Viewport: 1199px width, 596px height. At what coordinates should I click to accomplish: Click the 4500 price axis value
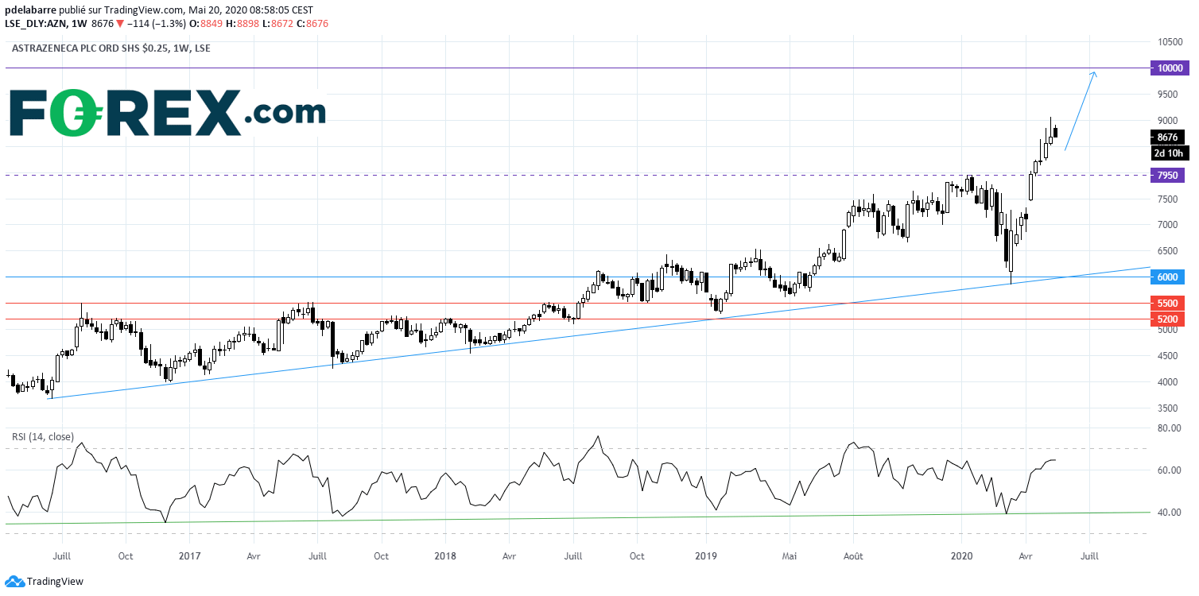click(1168, 356)
